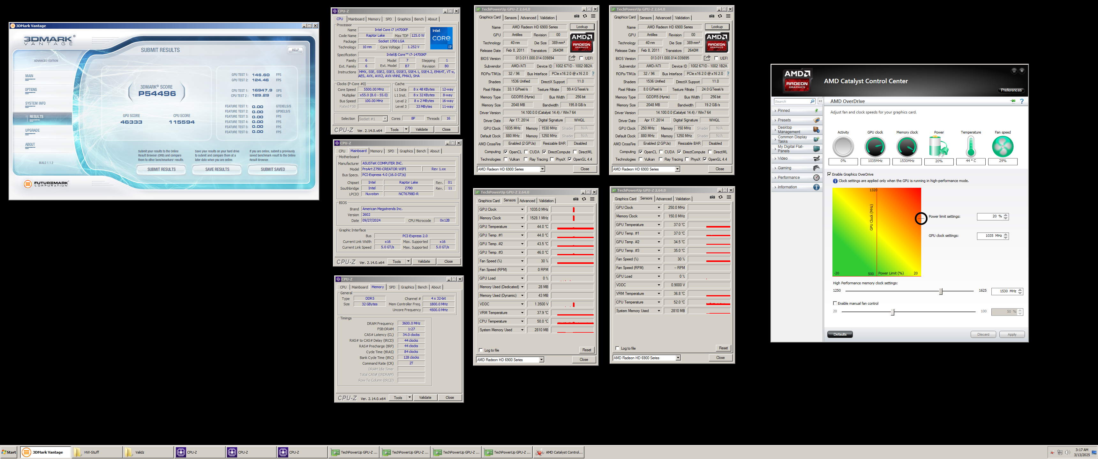Toggle Vulkan checkbox in GPU-Z showing Memory 1530 MHz

point(506,160)
